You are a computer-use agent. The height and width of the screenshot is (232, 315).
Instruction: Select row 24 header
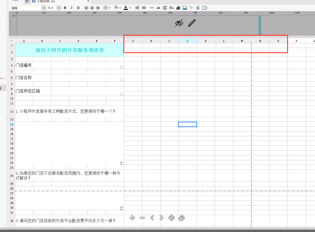point(12,176)
